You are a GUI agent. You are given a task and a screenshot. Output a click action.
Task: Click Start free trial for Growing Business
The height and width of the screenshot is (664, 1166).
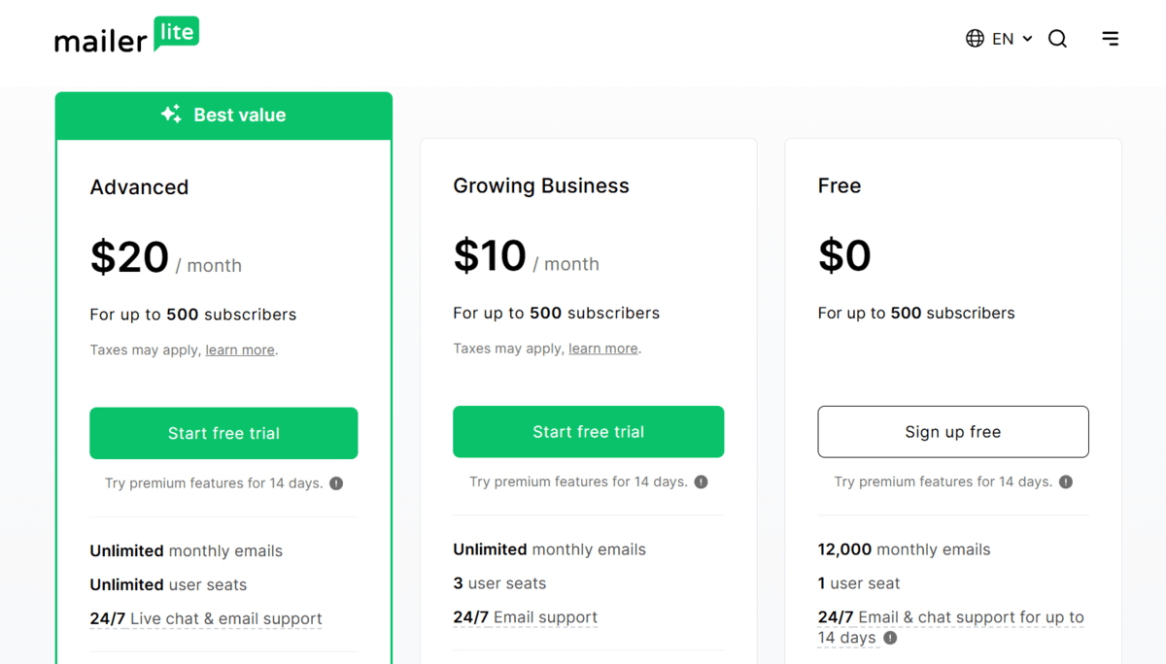click(x=588, y=431)
